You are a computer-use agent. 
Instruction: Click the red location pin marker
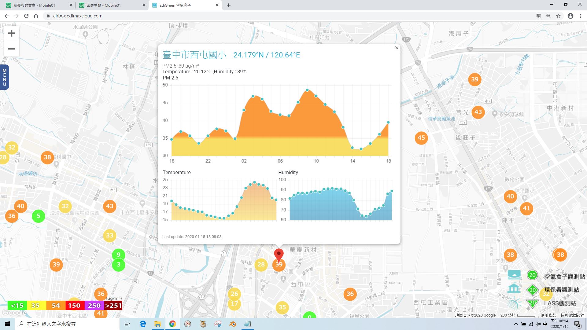pos(279,256)
